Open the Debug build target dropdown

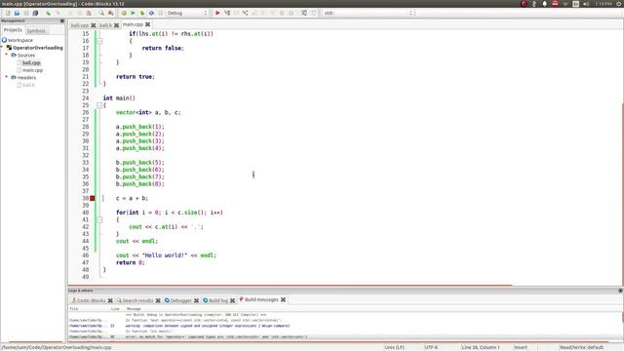pyautogui.click(x=187, y=13)
